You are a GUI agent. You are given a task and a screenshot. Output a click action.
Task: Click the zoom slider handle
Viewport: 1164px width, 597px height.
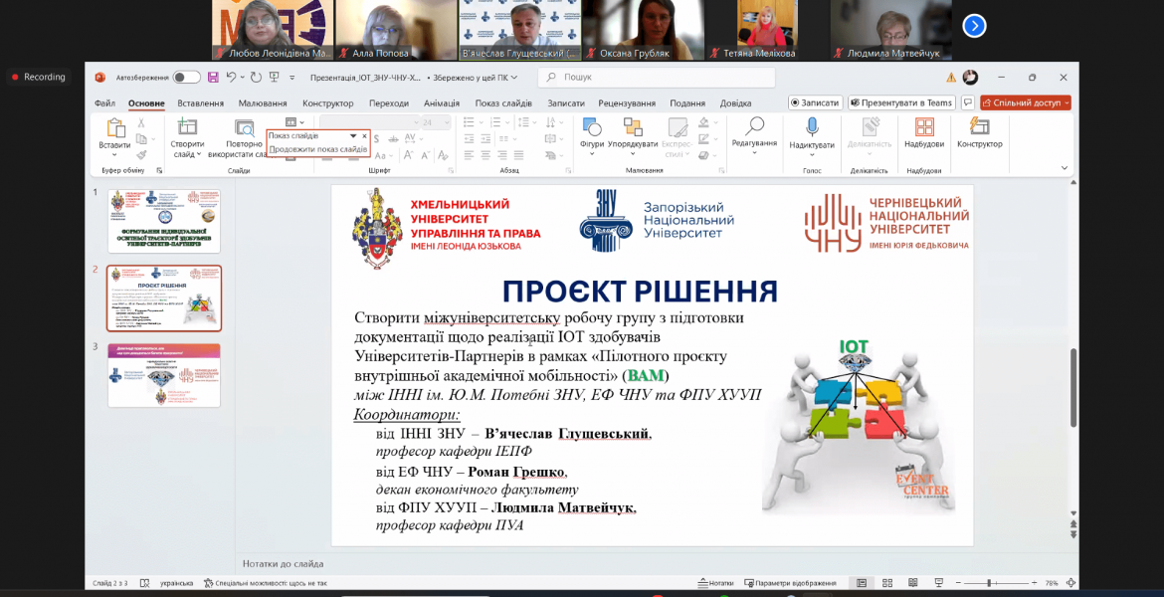987,583
